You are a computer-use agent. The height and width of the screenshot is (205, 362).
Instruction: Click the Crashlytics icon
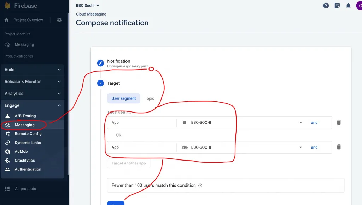click(7, 160)
